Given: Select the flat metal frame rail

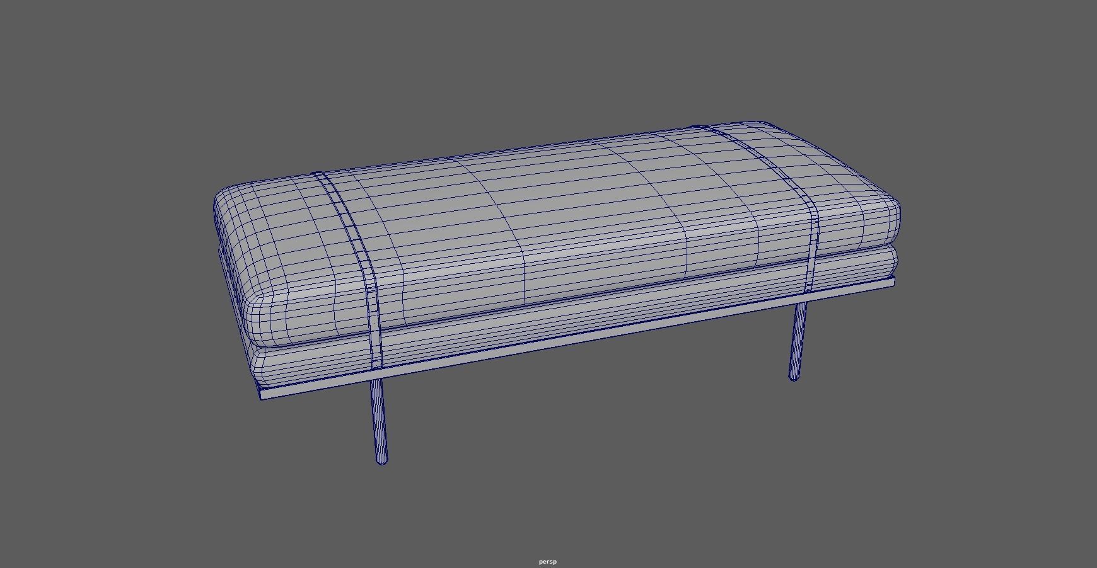Looking at the screenshot, I should pyautogui.click(x=577, y=340).
